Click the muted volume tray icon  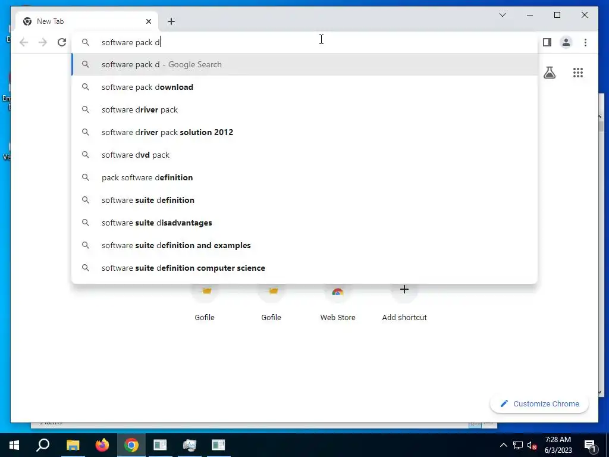click(x=532, y=445)
